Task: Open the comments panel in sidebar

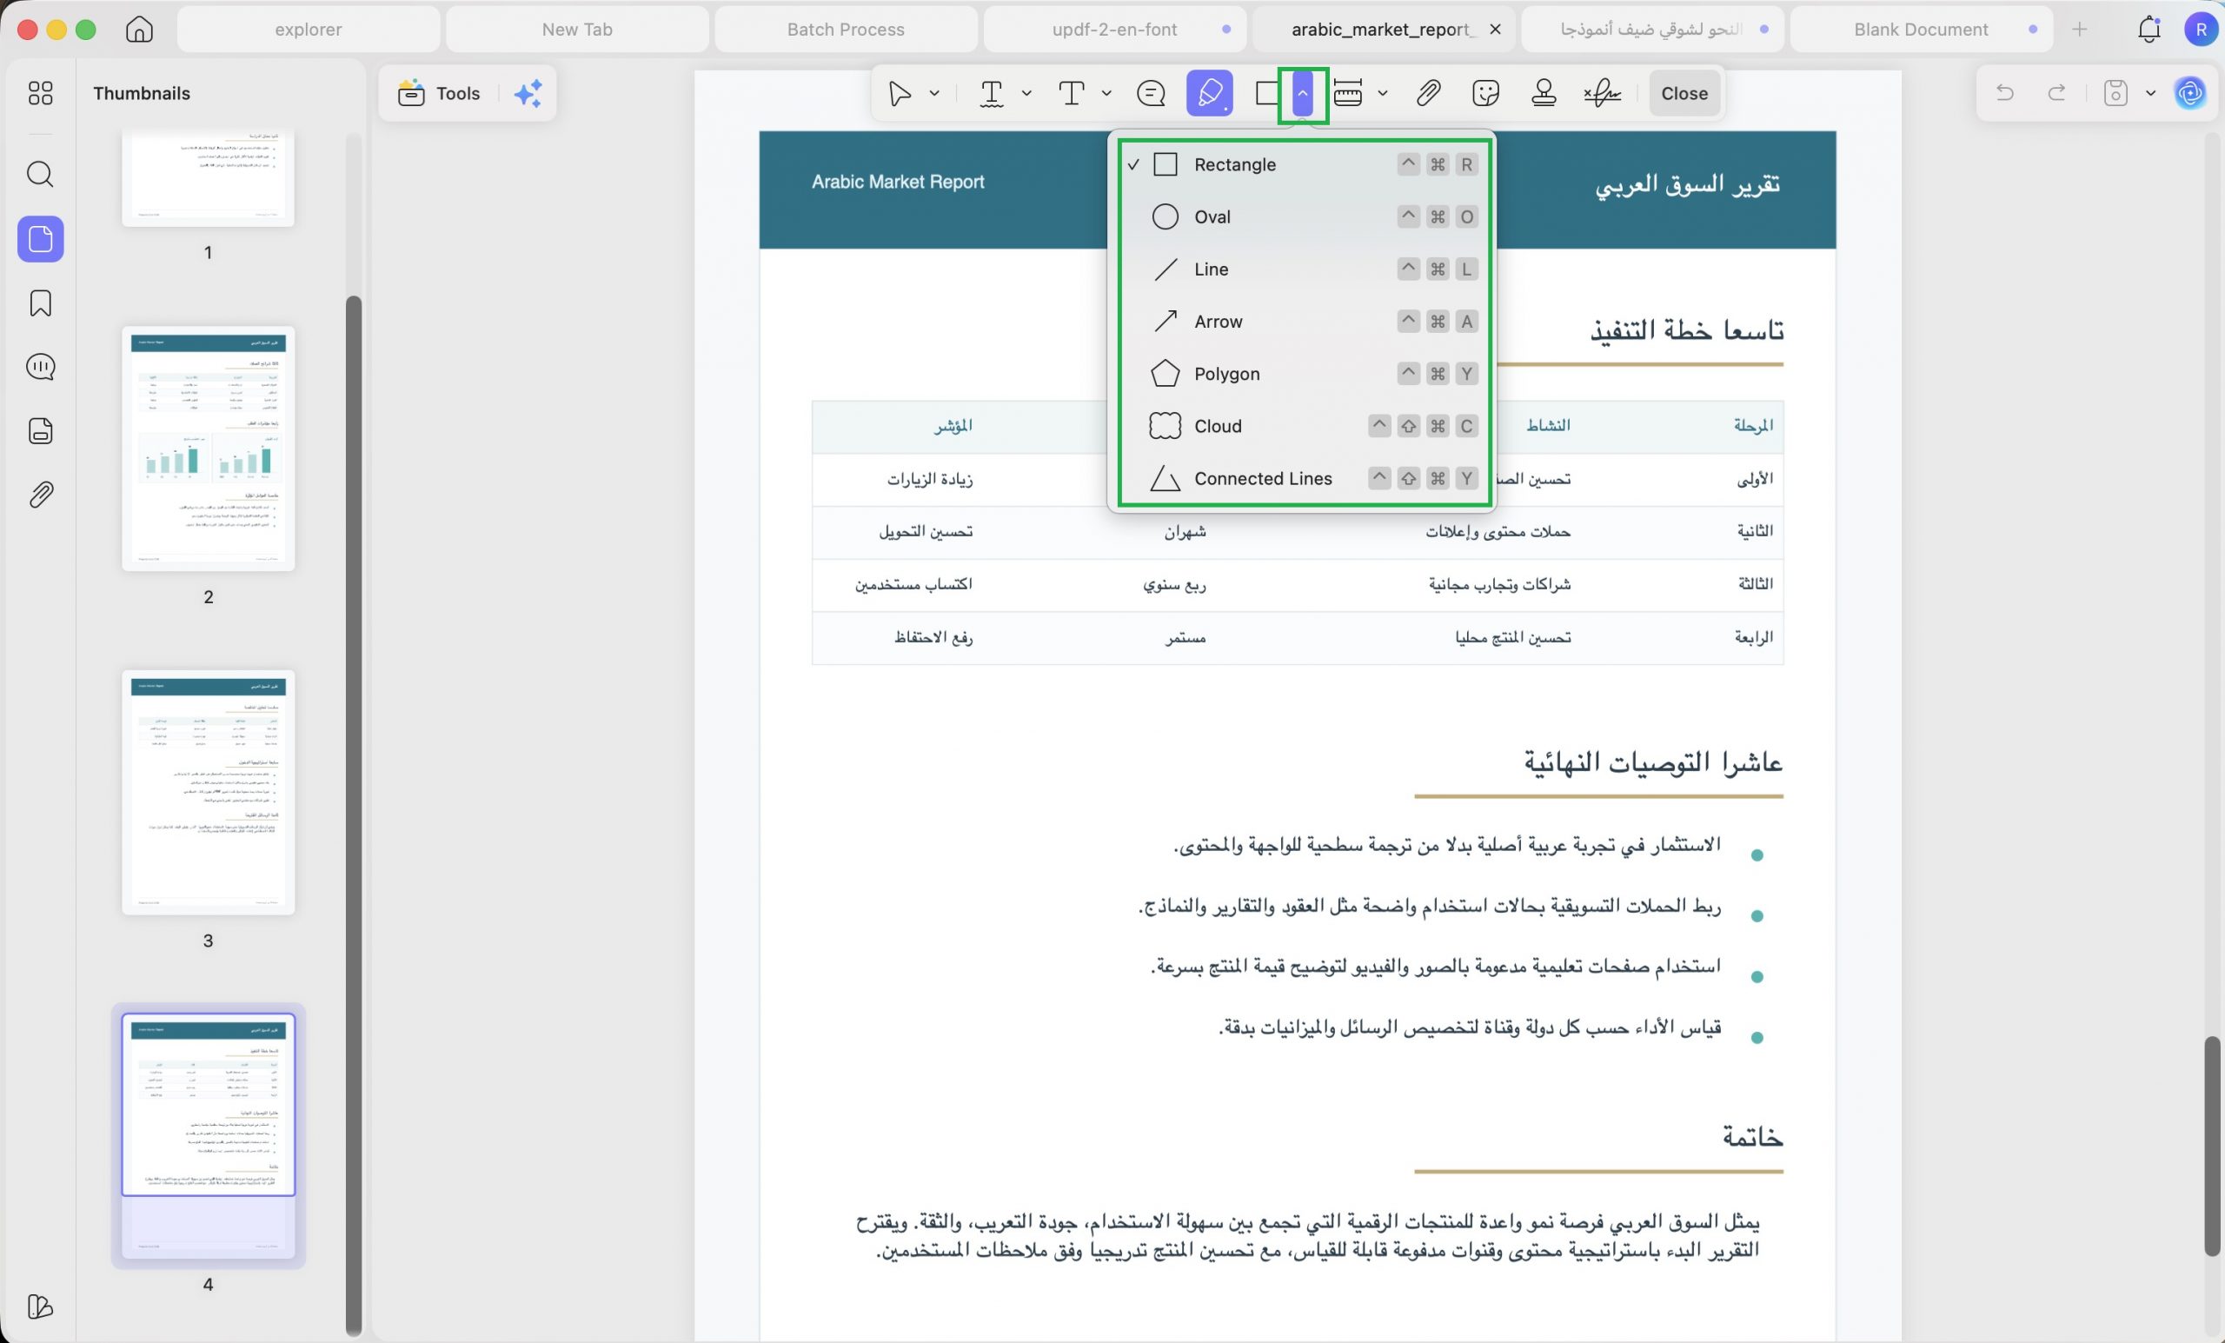Action: tap(41, 367)
